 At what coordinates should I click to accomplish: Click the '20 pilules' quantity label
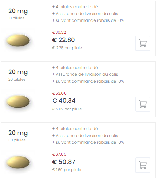pyautogui.click(x=17, y=79)
